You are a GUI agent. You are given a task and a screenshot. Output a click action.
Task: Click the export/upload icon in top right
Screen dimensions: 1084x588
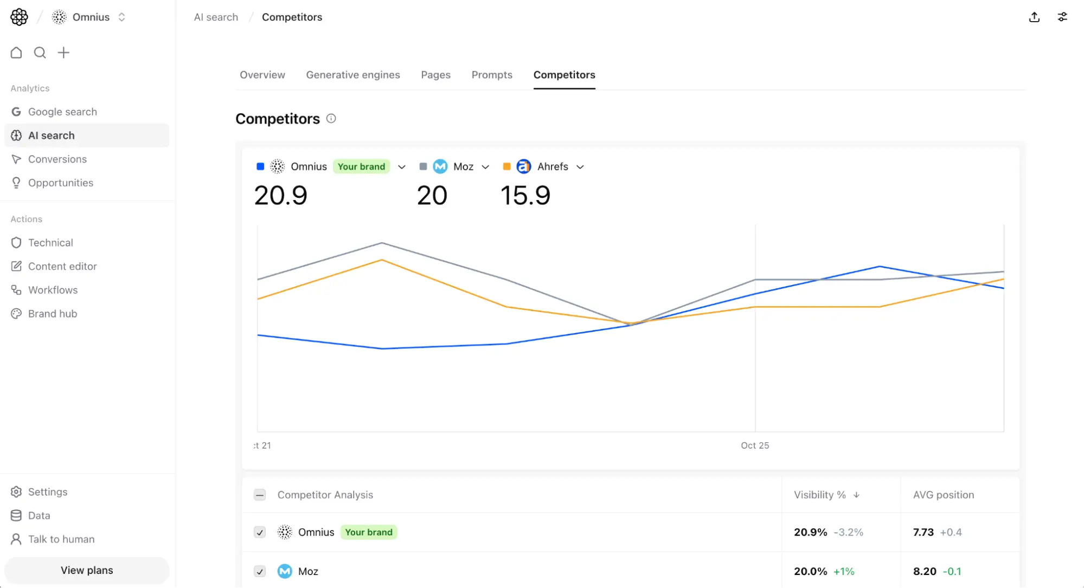[1034, 17]
